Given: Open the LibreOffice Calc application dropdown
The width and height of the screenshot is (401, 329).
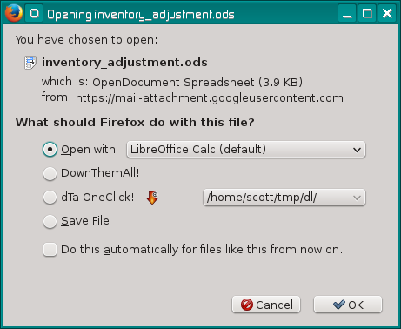Looking at the screenshot, I should coord(246,150).
